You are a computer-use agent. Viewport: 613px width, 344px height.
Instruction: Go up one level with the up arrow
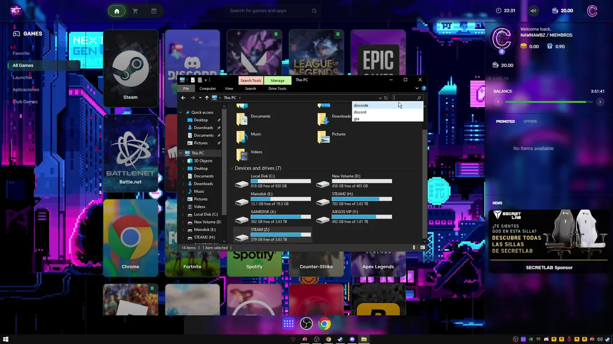tap(207, 98)
